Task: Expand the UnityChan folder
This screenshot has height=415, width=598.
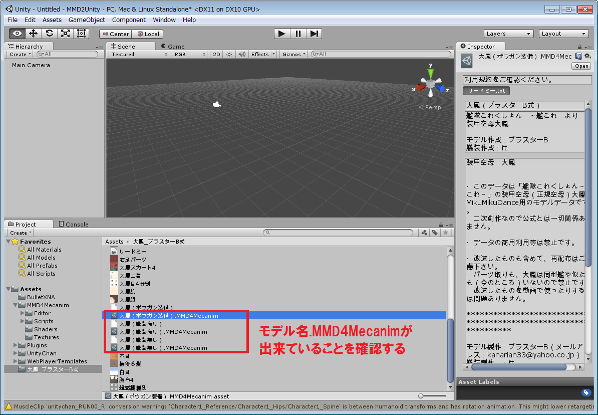Action: [15, 353]
